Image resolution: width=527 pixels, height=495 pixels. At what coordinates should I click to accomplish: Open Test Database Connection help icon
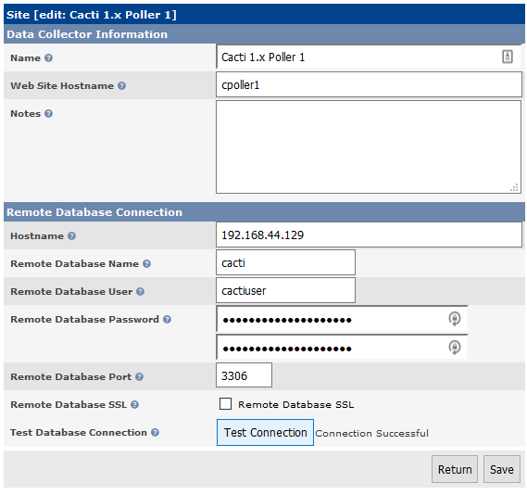(x=155, y=433)
